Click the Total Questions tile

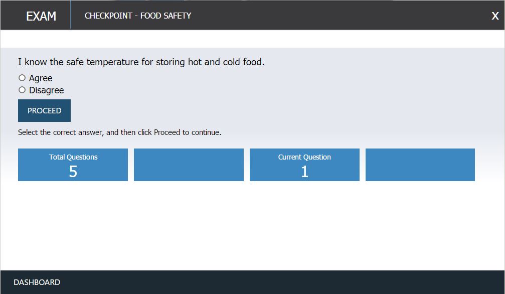coord(73,165)
